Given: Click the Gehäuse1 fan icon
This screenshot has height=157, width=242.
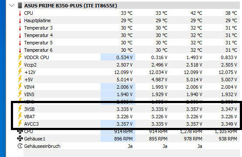Looking at the screenshot, I should point(20,139).
